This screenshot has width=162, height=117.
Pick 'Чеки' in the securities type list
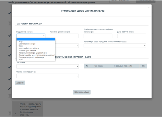pos(21,46)
